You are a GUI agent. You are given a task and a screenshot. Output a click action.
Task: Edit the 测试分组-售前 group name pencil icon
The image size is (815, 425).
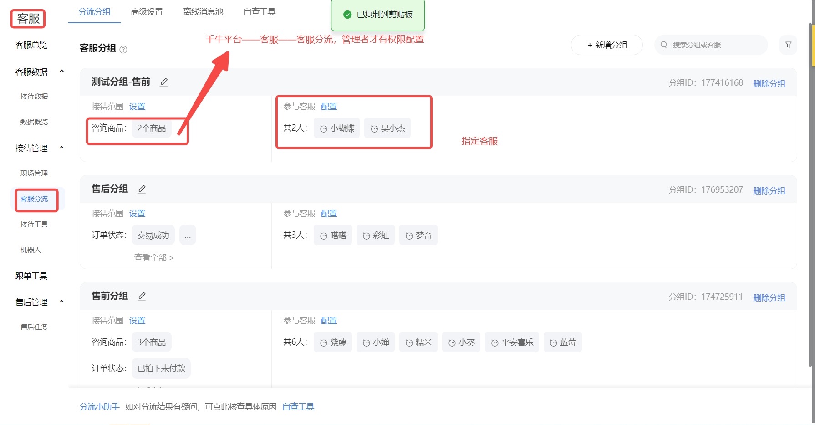pyautogui.click(x=164, y=82)
